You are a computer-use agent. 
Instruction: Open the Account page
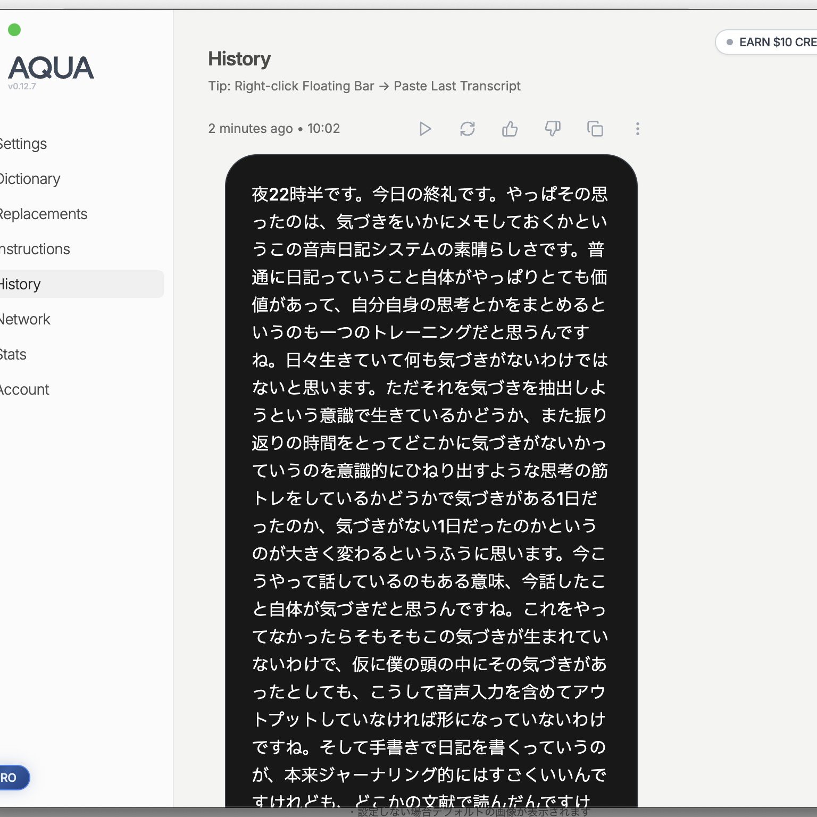point(25,389)
